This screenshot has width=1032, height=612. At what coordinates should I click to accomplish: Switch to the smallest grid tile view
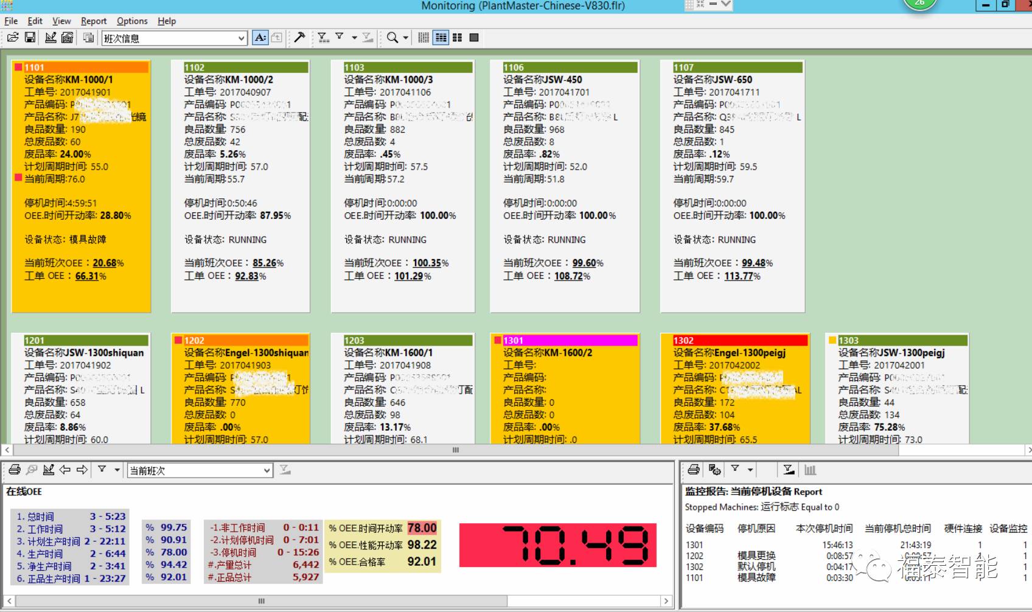(x=424, y=38)
